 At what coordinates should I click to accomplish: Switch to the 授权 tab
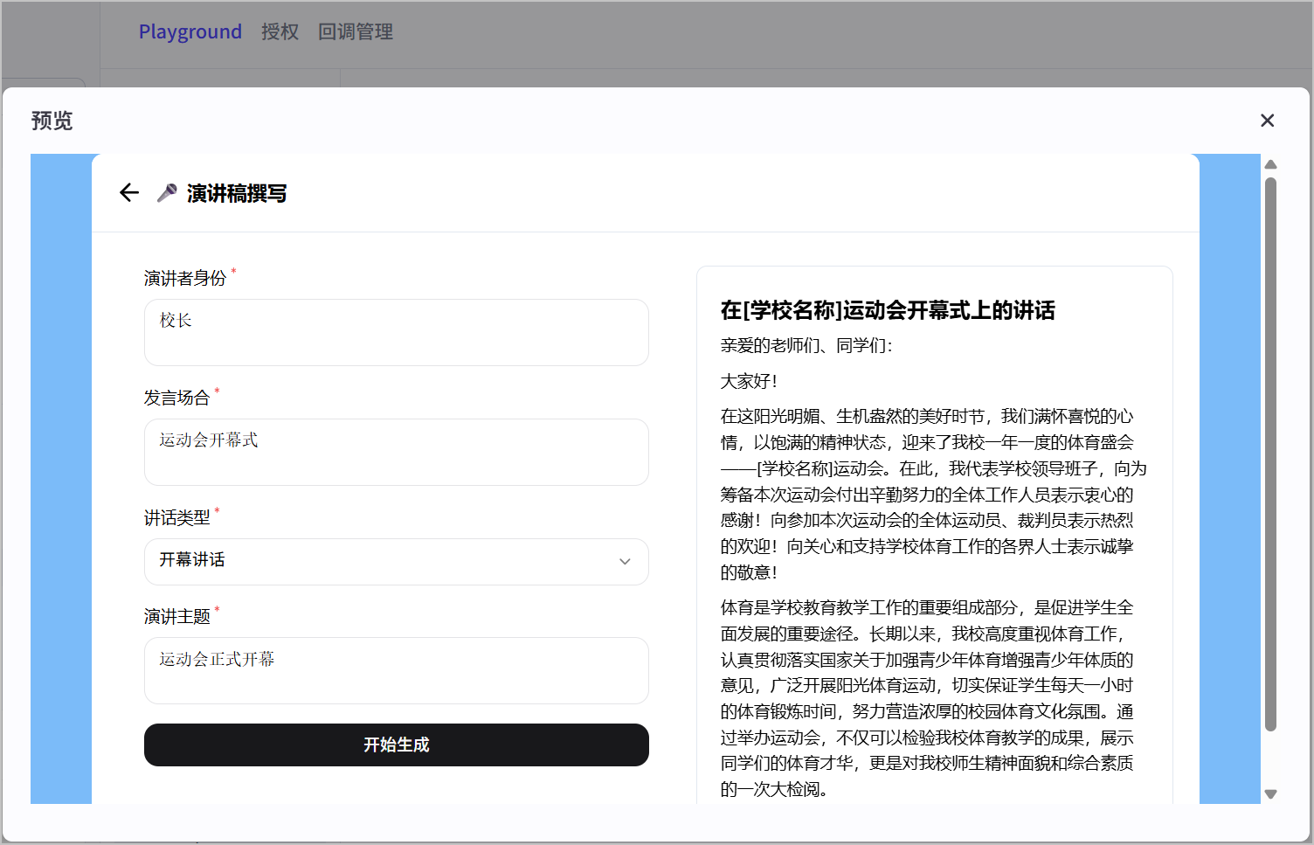coord(280,32)
